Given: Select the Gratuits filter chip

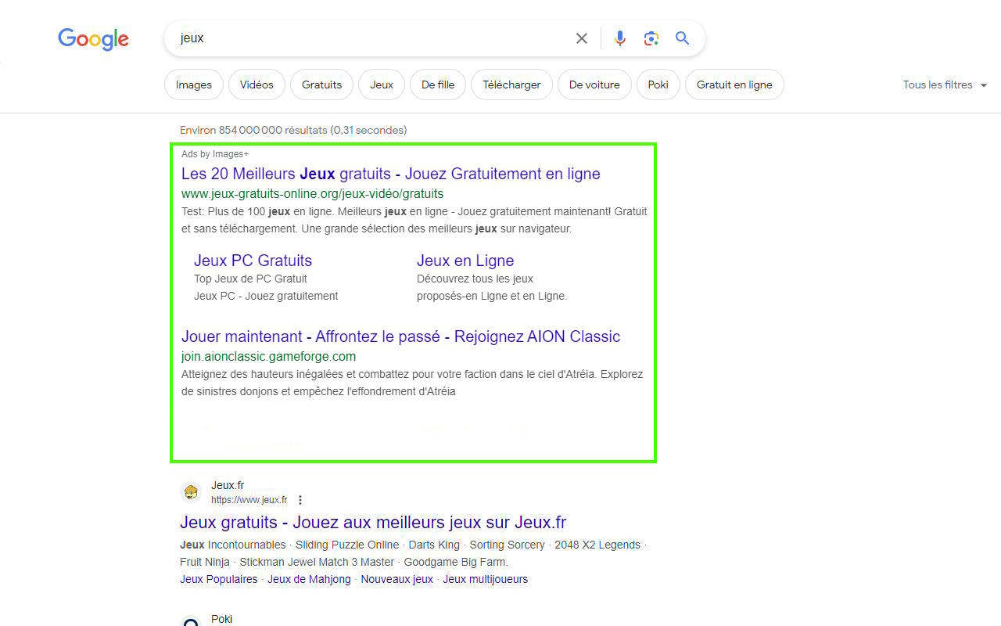Looking at the screenshot, I should tap(321, 85).
